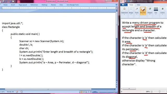
Task: Click the 'Wrong character' text in Paint canvas
Action: tap(139, 62)
